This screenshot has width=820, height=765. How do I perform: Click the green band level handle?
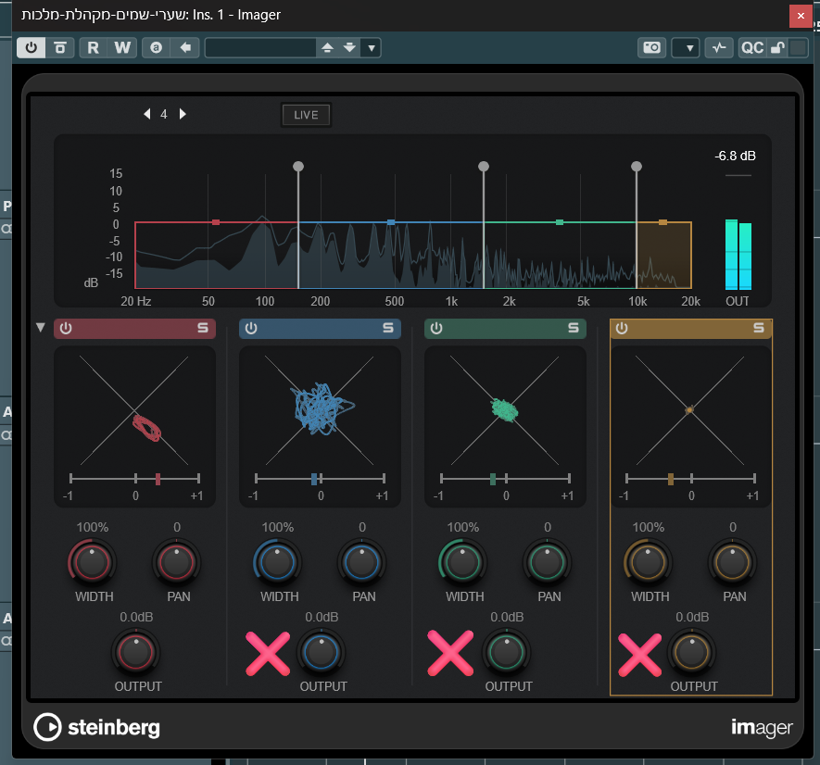(560, 222)
